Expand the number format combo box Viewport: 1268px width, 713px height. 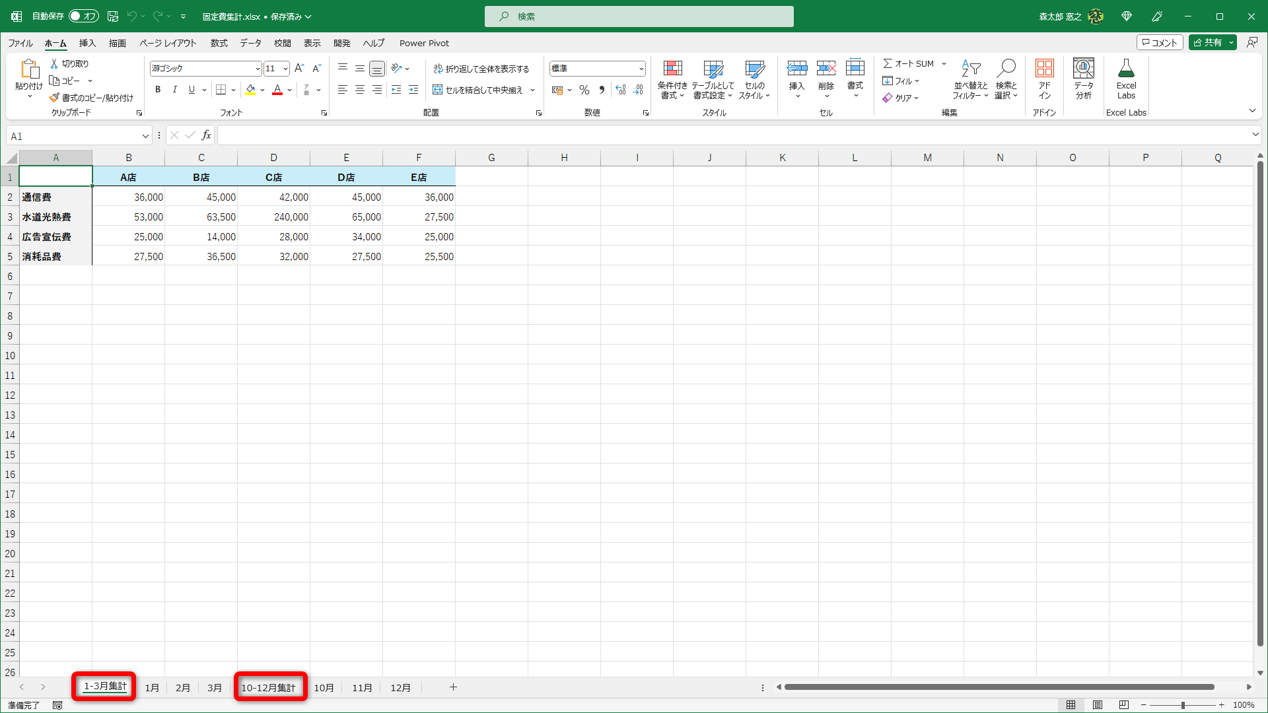641,69
